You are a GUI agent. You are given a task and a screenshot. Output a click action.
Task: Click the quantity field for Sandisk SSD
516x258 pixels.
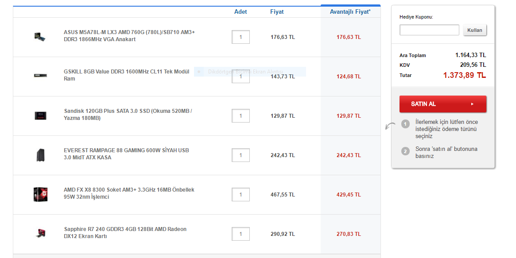point(241,116)
